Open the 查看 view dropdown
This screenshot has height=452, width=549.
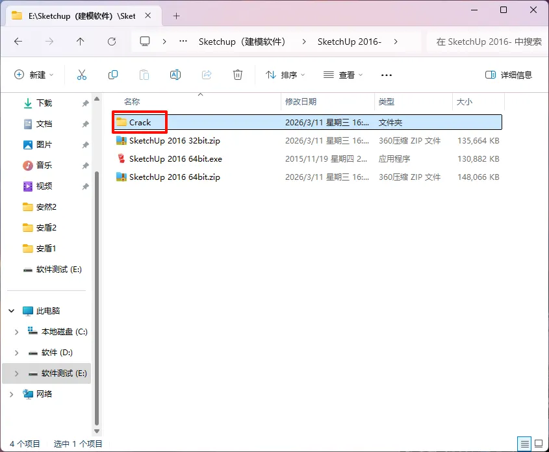tap(343, 75)
